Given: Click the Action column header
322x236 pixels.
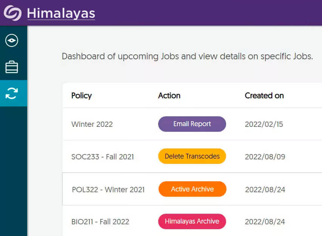Looking at the screenshot, I should coord(169,96).
